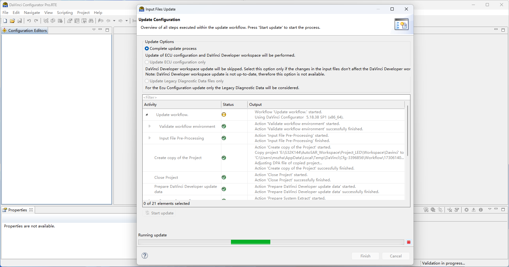Click the Status column header
This screenshot has width=509, height=267.
234,105
